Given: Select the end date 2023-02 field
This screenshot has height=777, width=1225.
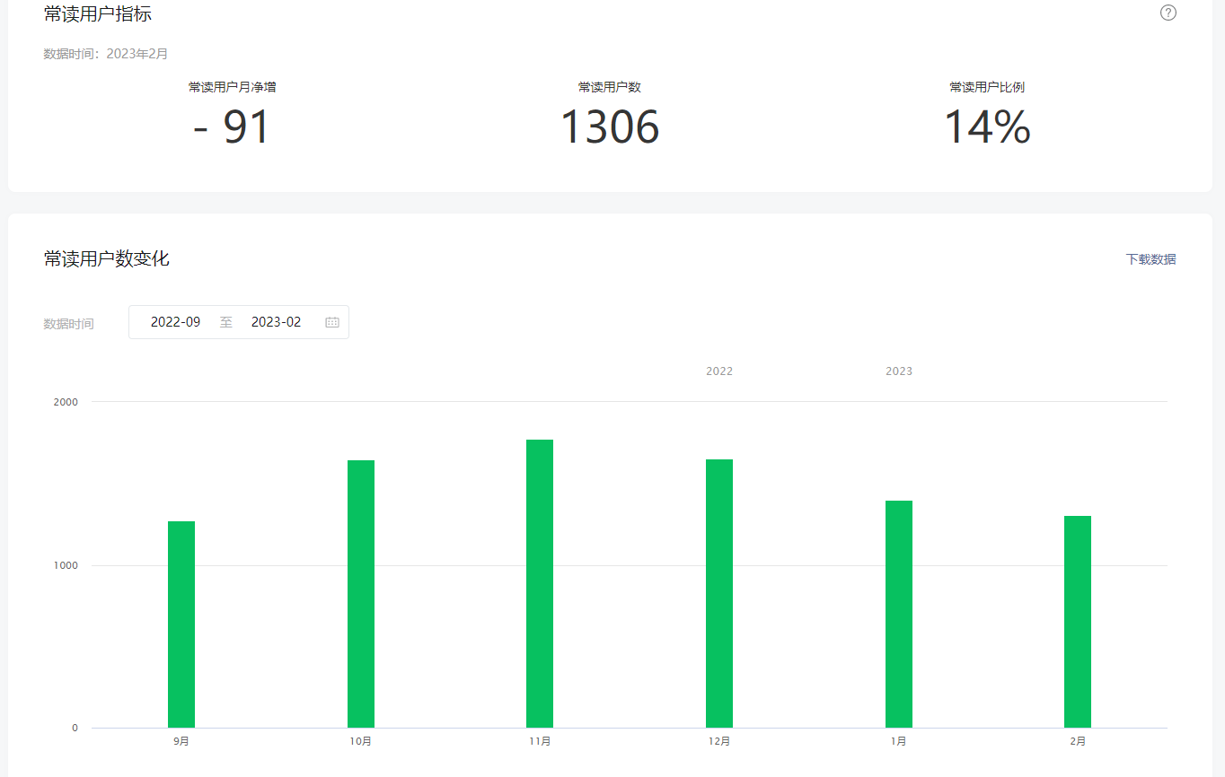Looking at the screenshot, I should [276, 322].
